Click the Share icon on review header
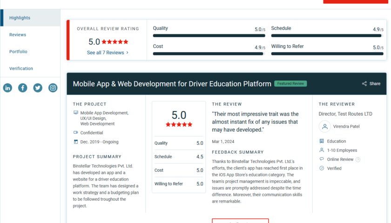Image resolution: width=391 pixels, height=223 pixels. click(x=364, y=84)
